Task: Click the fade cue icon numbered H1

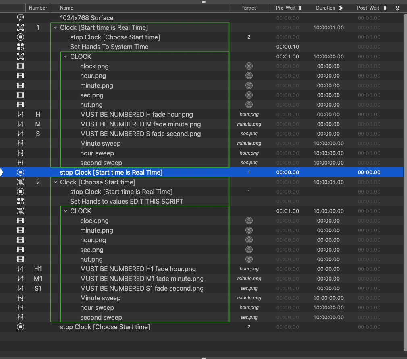Action: pos(21,269)
